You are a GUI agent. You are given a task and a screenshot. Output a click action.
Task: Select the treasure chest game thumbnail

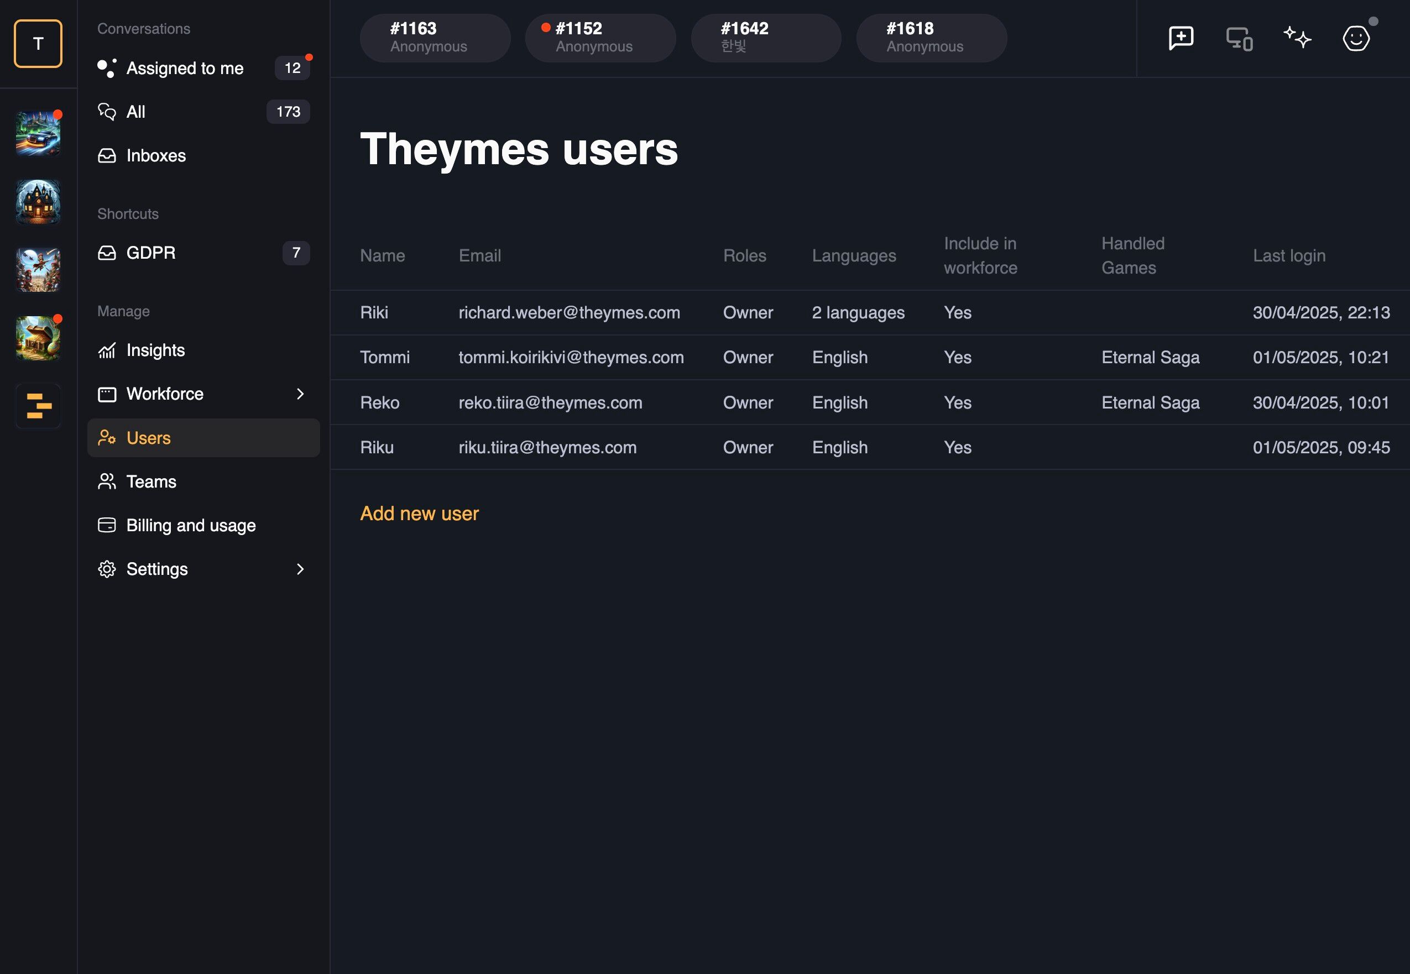[x=38, y=338]
